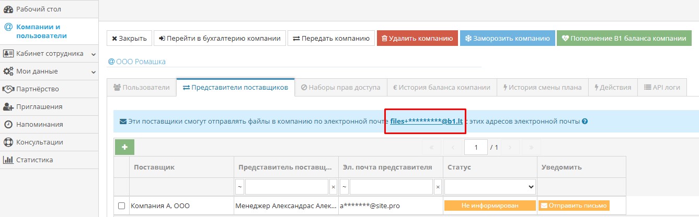This screenshot has width=699, height=217.
Task: Click the page number input field
Action: [x=476, y=147]
